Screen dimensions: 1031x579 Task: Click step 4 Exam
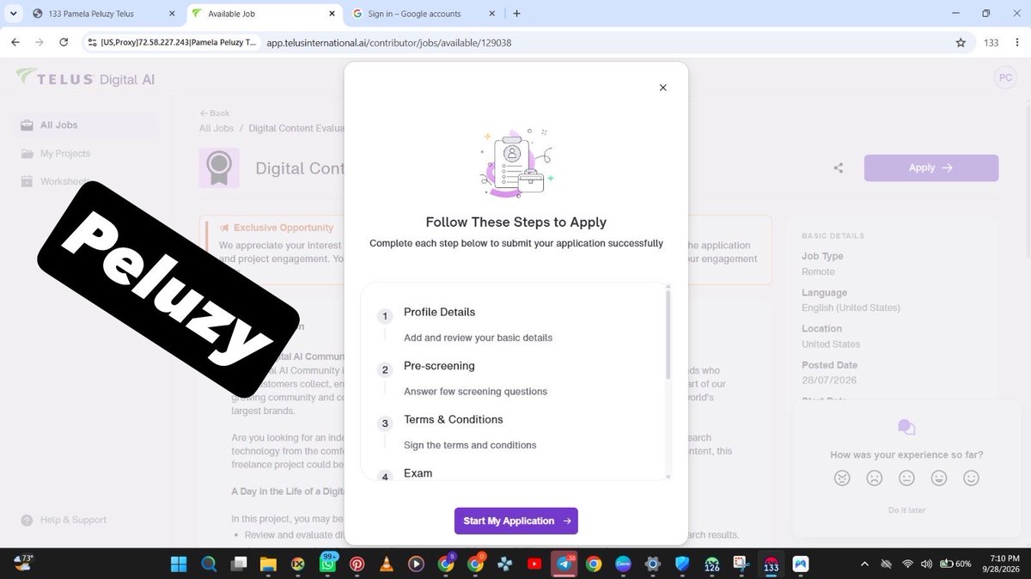418,473
